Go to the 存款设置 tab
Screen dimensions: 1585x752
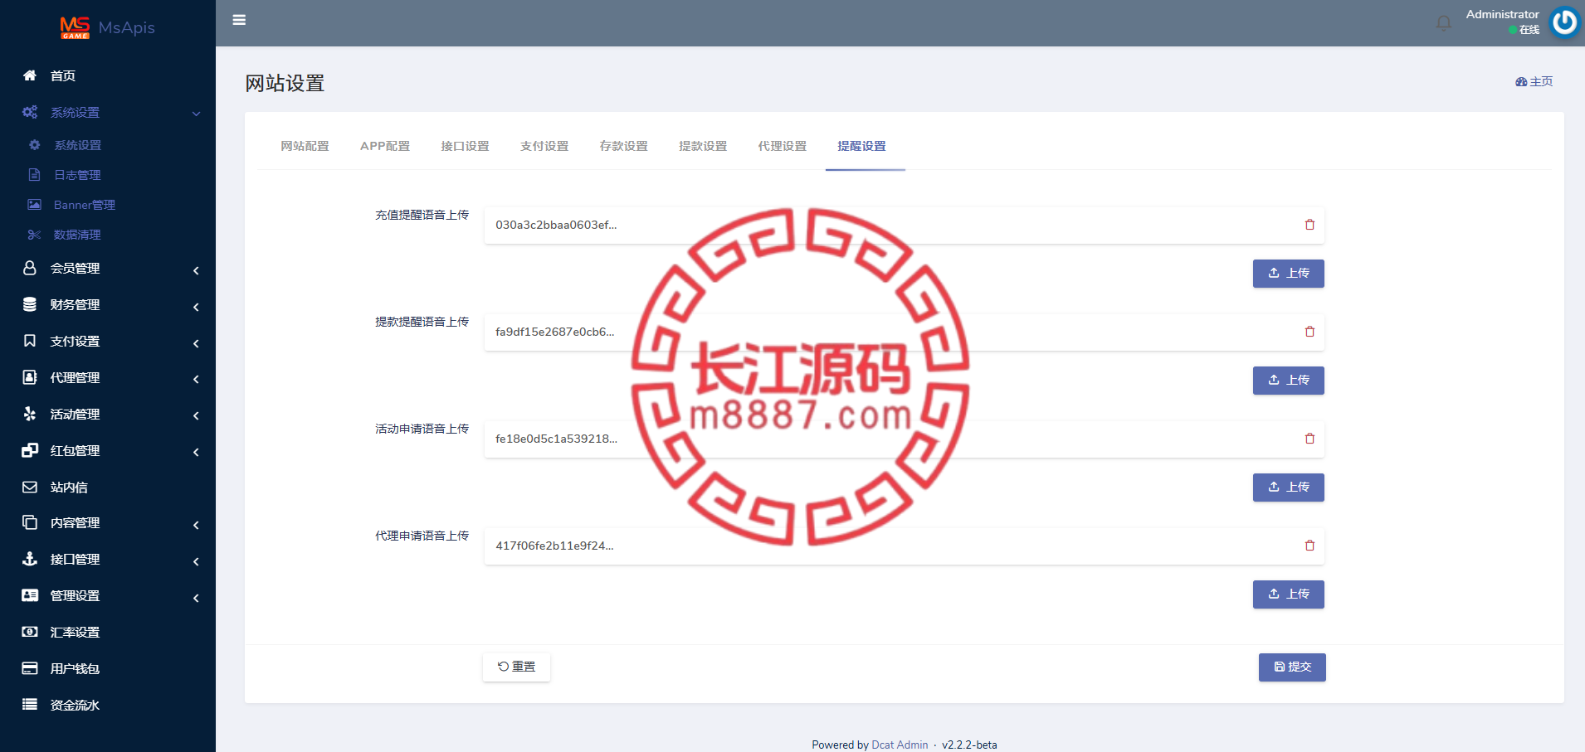pyautogui.click(x=624, y=146)
